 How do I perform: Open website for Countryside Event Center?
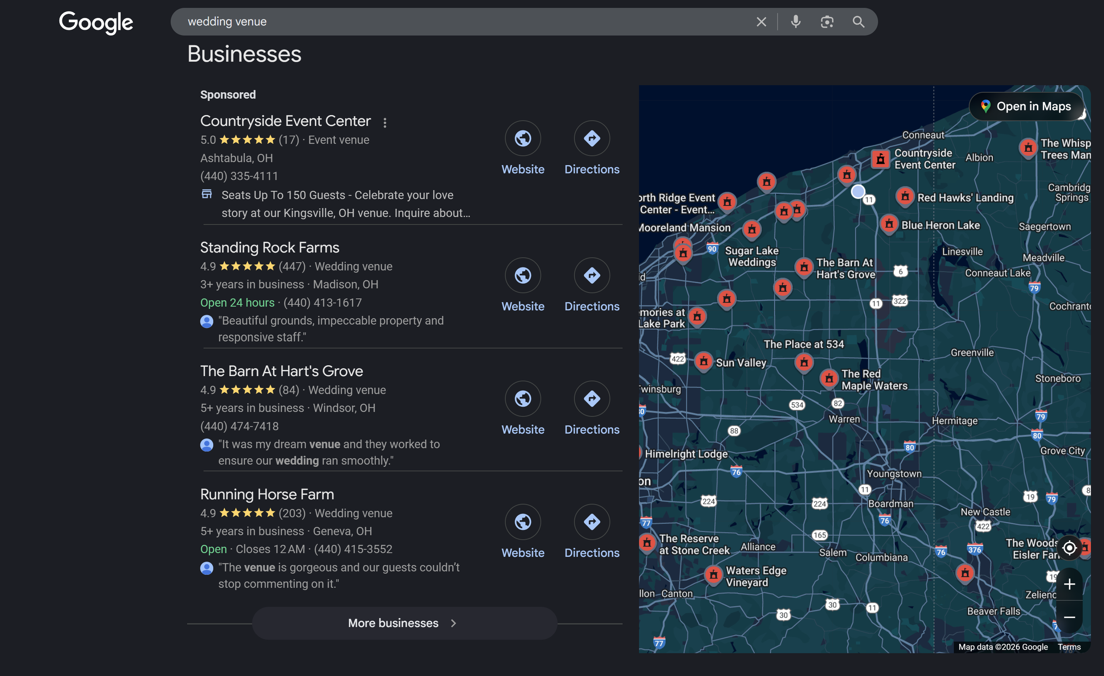tap(522, 139)
